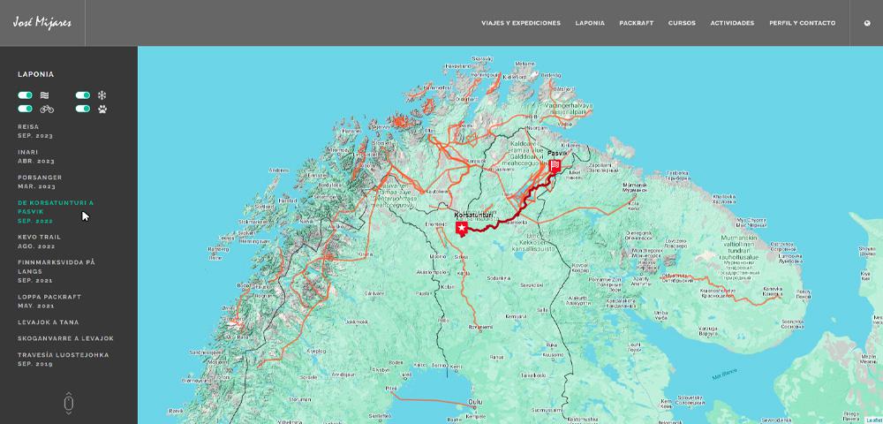Screen dimensions: 883x424
Task: Click the Korsatunturi star marker on map
Action: 461,228
